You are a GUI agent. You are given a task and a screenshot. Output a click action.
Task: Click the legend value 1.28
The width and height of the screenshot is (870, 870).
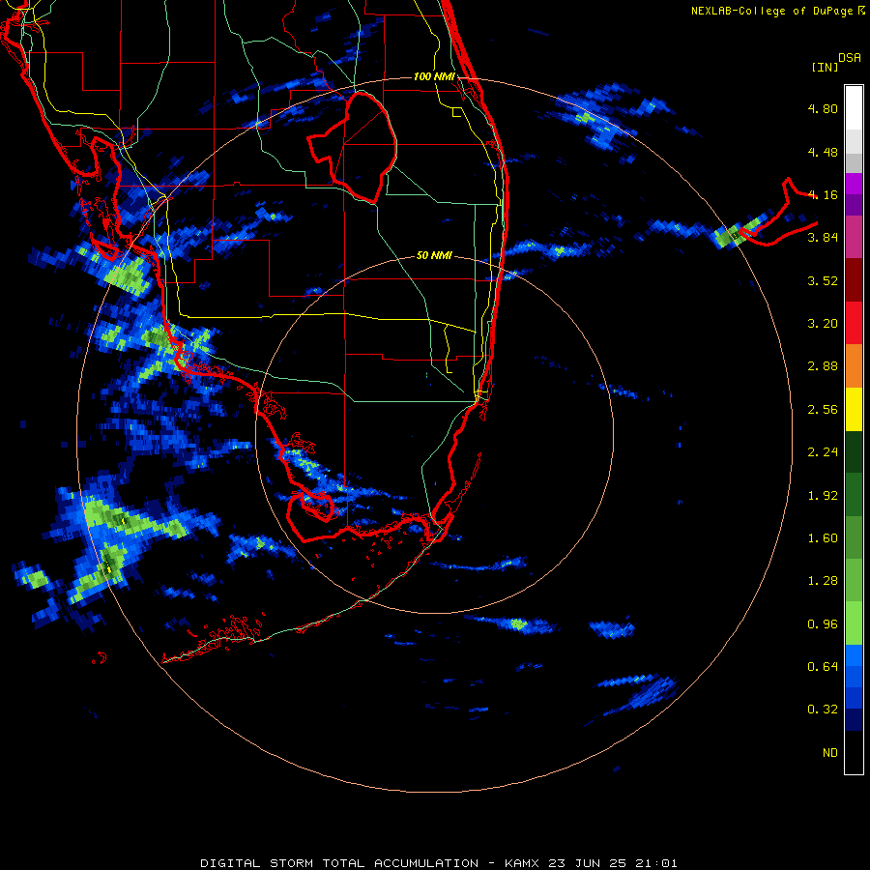pos(823,581)
